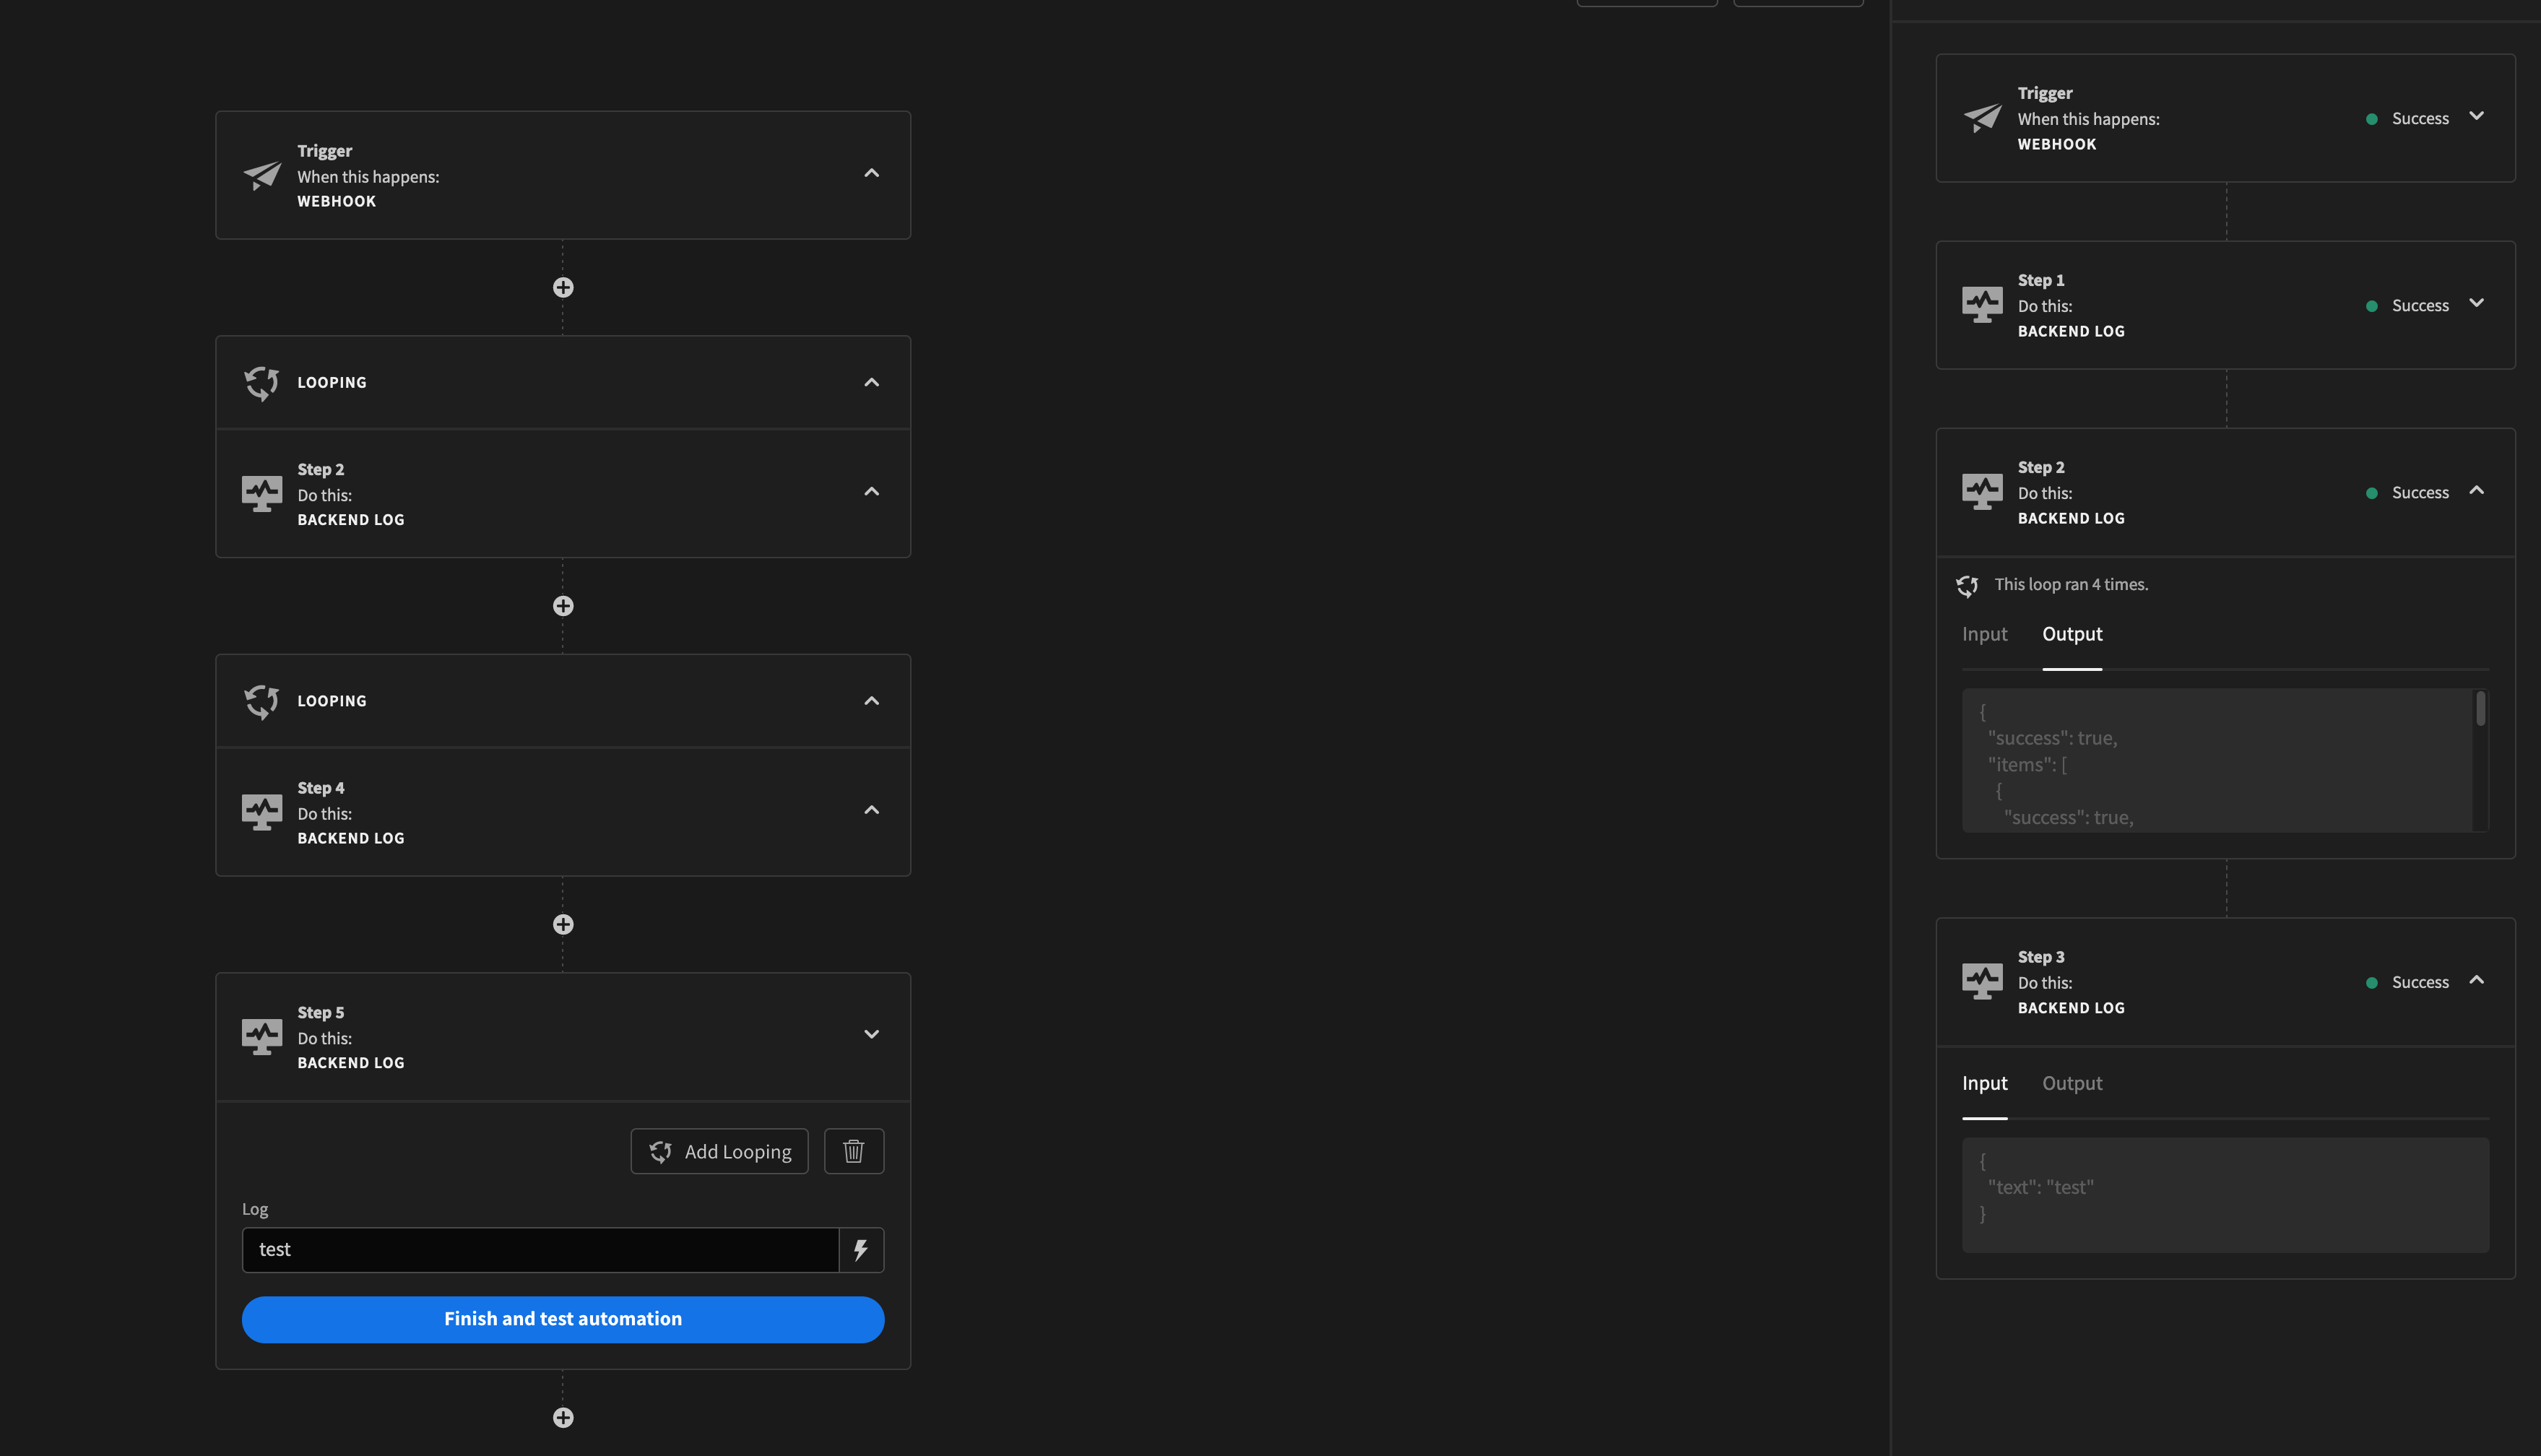Click the Success status dot on Step 2 result
This screenshot has width=2541, height=1456.
[2371, 492]
